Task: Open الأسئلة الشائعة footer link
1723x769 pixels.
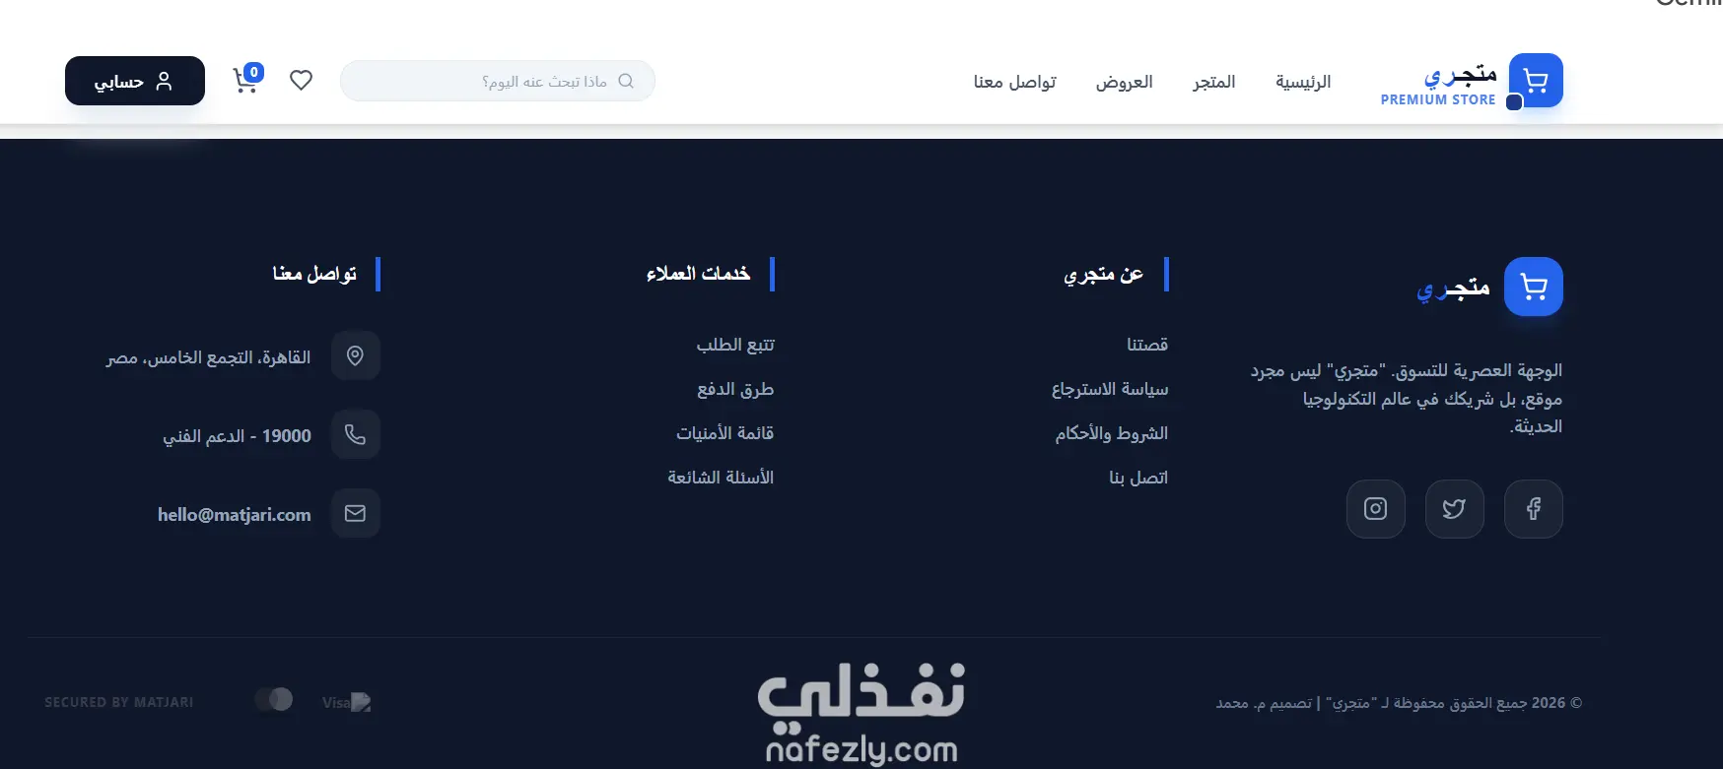Action: (x=721, y=478)
